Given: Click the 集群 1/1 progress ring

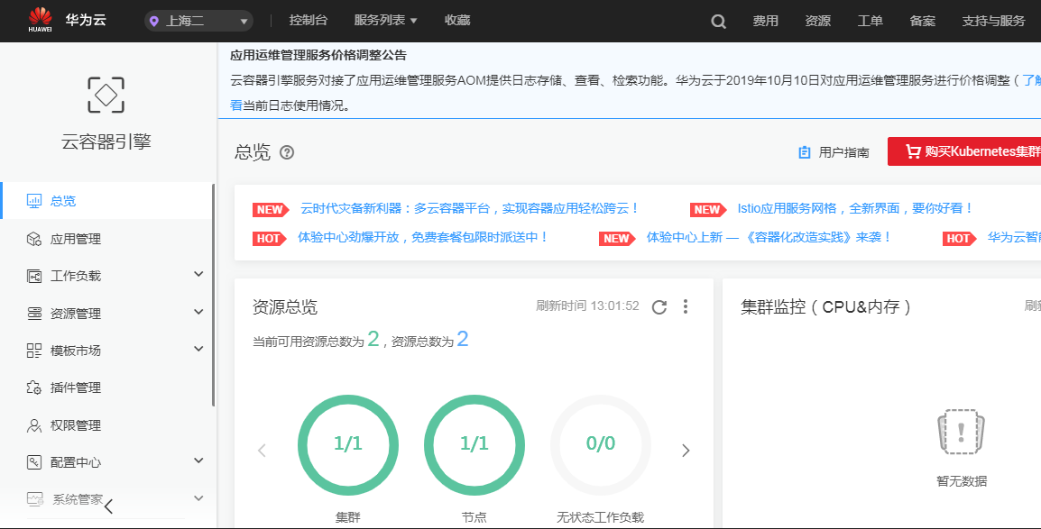Looking at the screenshot, I should point(348,445).
